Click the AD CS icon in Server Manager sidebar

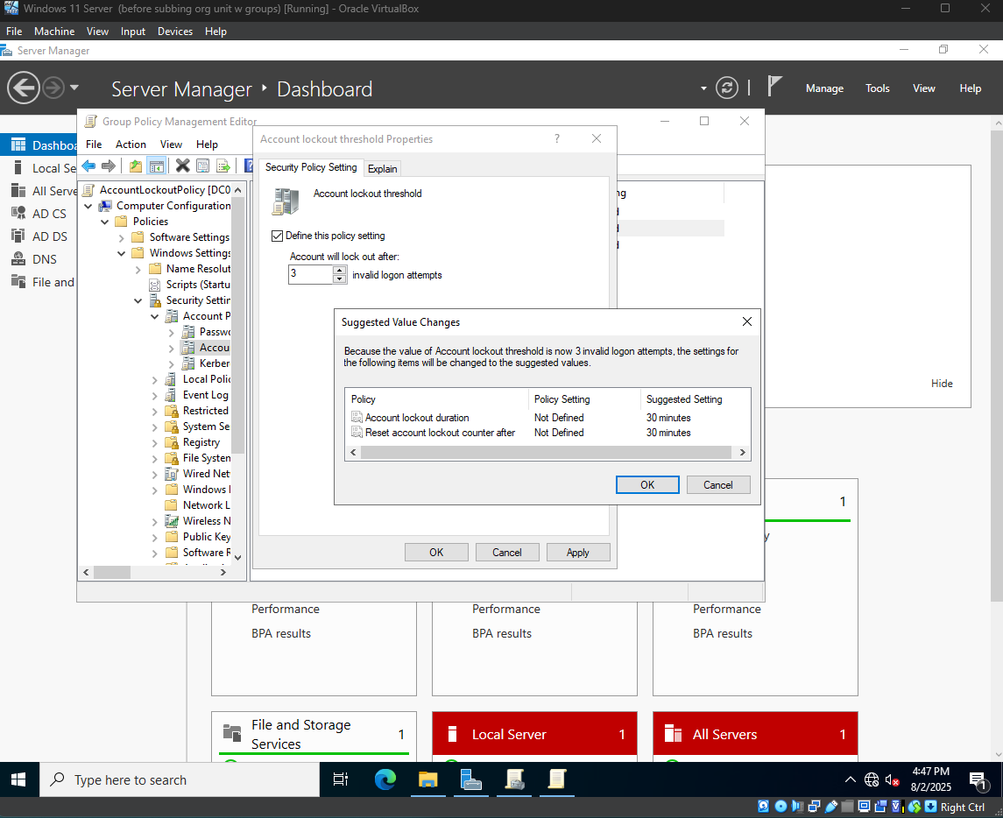(x=18, y=214)
